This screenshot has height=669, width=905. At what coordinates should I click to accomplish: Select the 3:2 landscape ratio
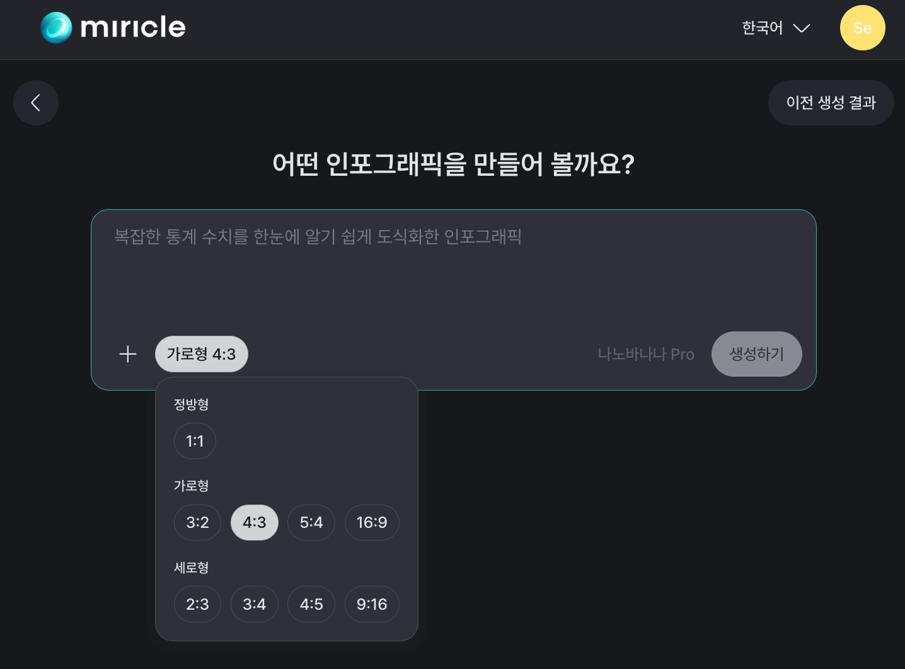(197, 522)
